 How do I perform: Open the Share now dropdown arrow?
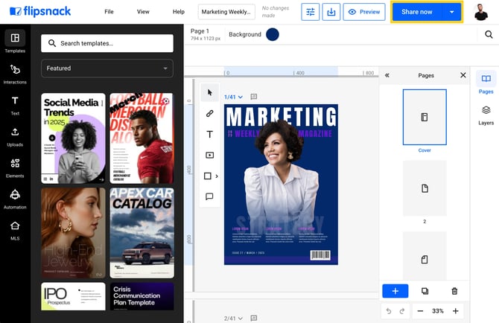tap(451, 12)
